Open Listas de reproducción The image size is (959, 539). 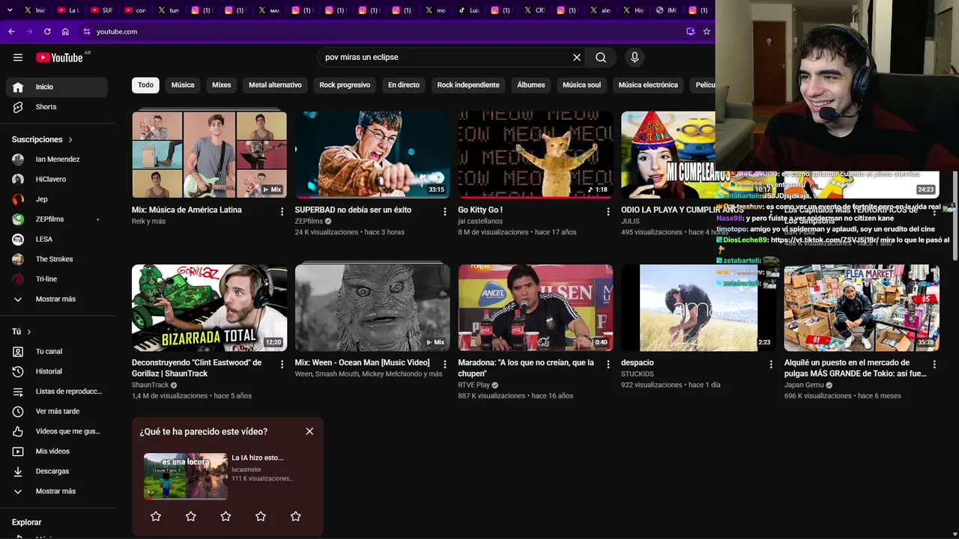tap(57, 392)
